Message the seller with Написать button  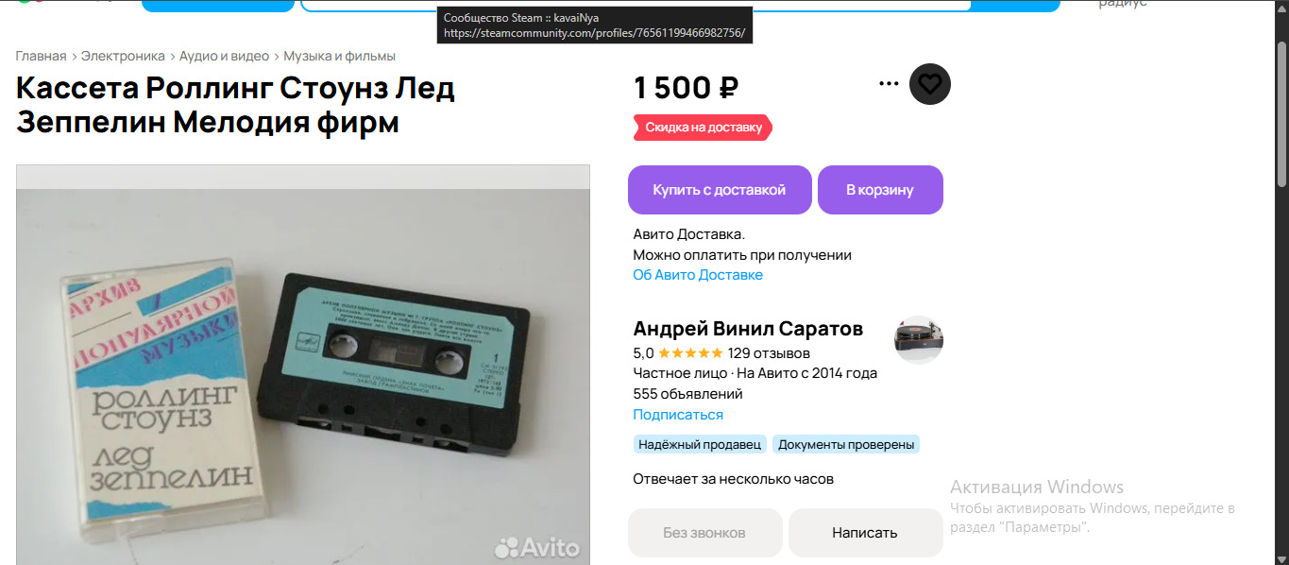point(865,533)
